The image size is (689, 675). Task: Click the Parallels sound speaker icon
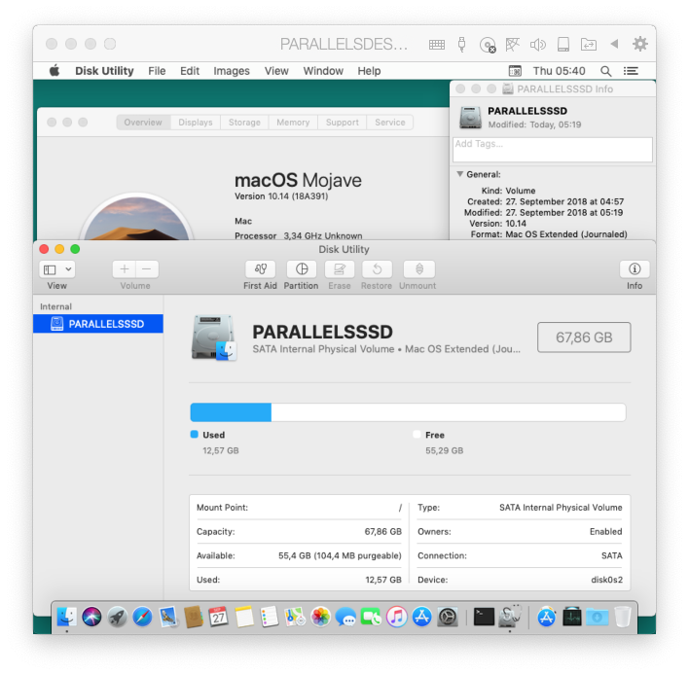click(538, 45)
